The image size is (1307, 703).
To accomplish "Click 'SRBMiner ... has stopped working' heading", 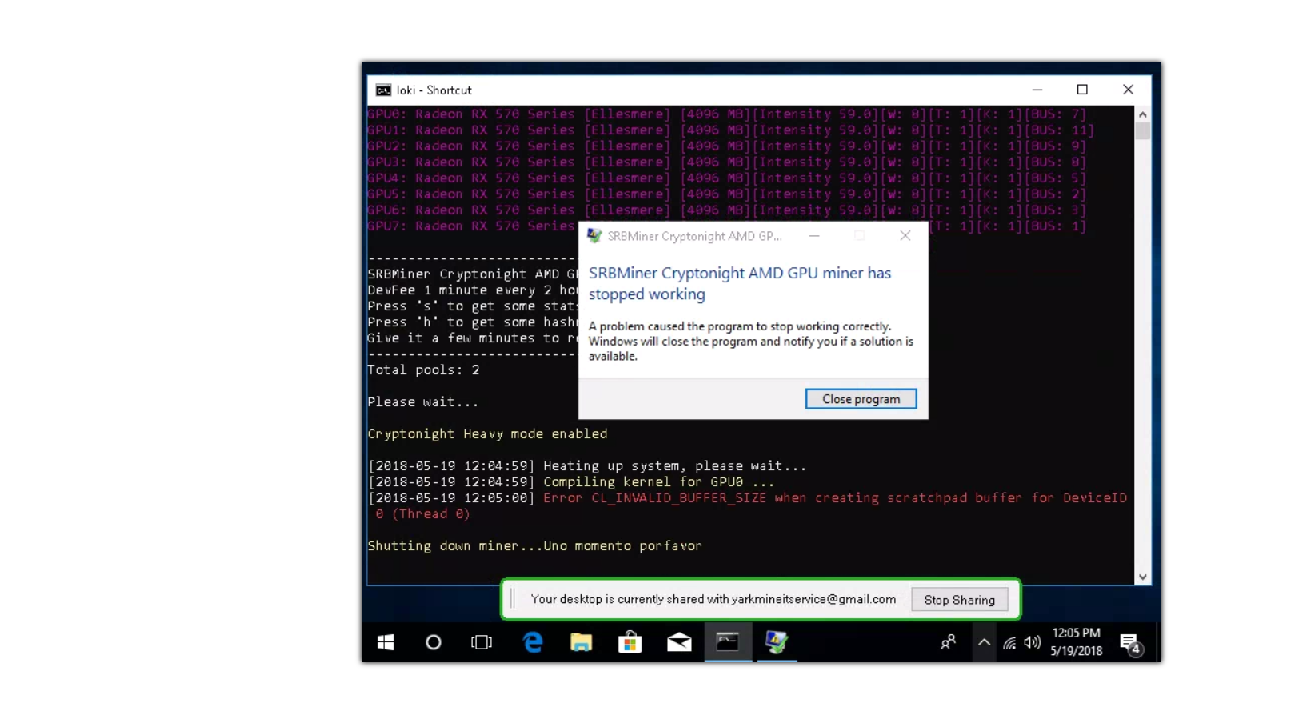I will [x=740, y=283].
